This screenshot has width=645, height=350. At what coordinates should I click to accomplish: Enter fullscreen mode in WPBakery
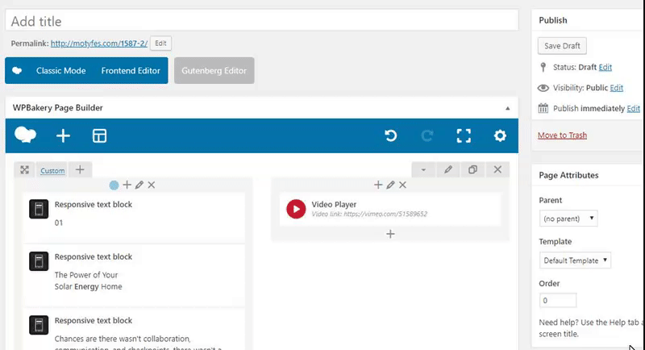tap(464, 135)
